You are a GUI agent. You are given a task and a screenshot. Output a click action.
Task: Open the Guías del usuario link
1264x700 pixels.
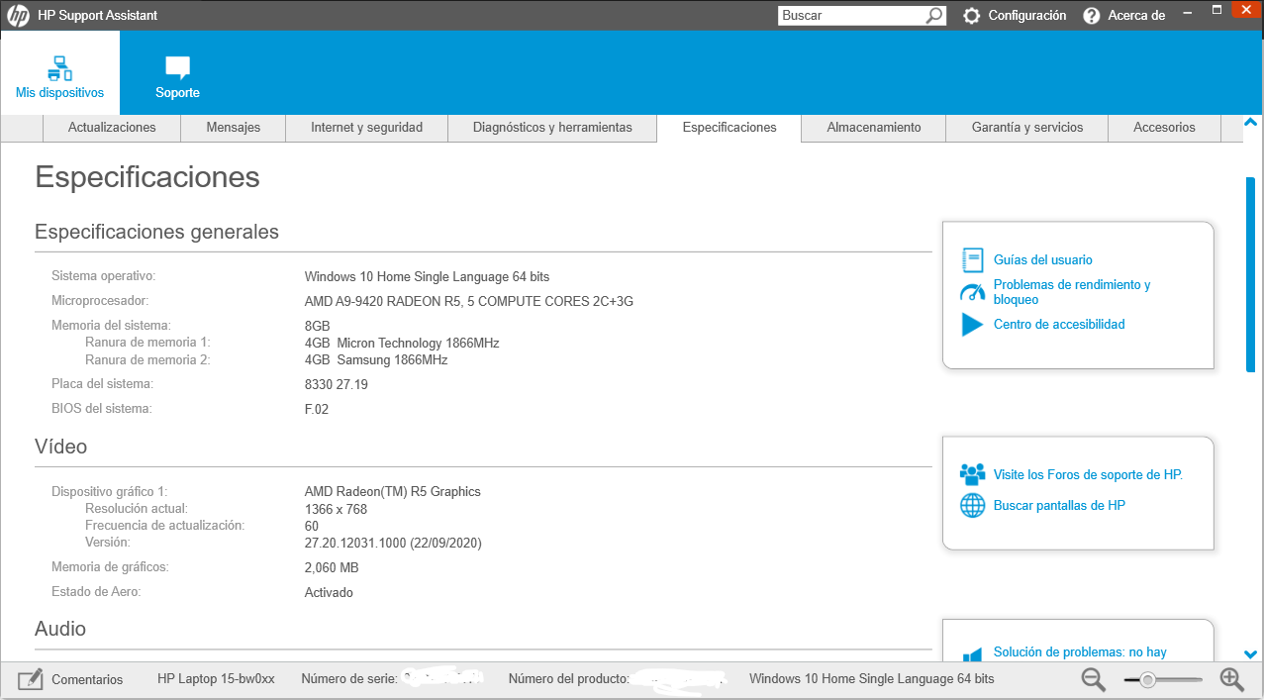tap(1043, 260)
